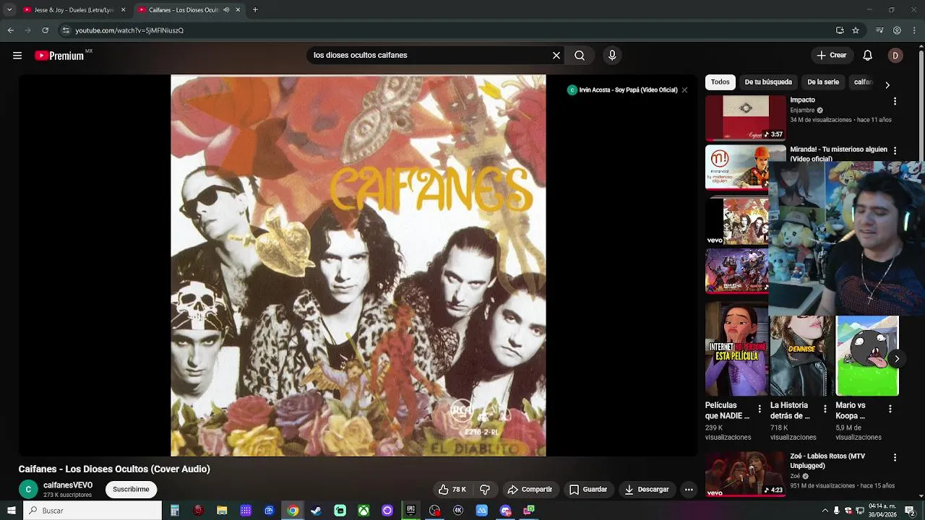
Task: Install app icon in address bar
Action: coord(840,30)
